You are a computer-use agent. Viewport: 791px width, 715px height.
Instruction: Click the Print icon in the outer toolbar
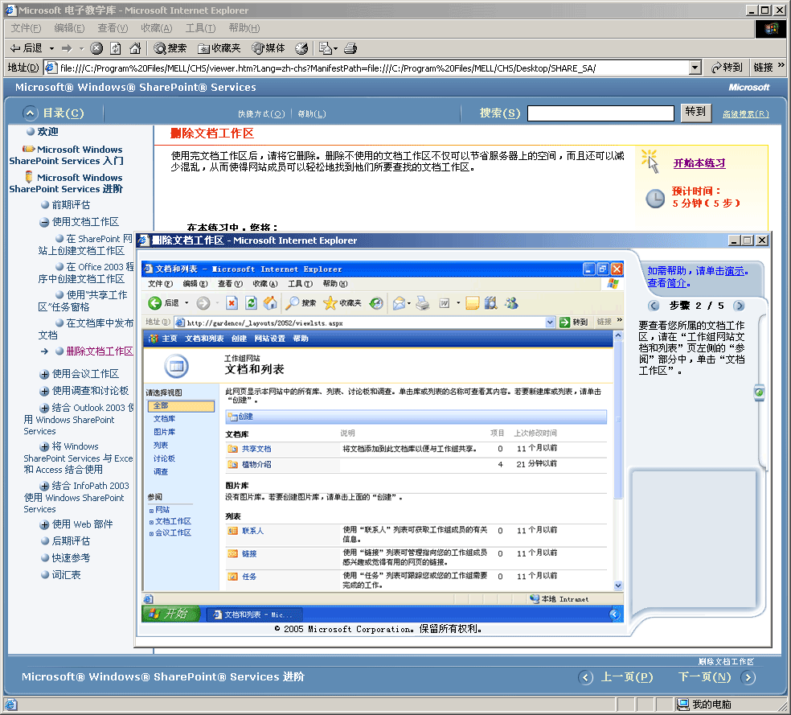(x=350, y=48)
